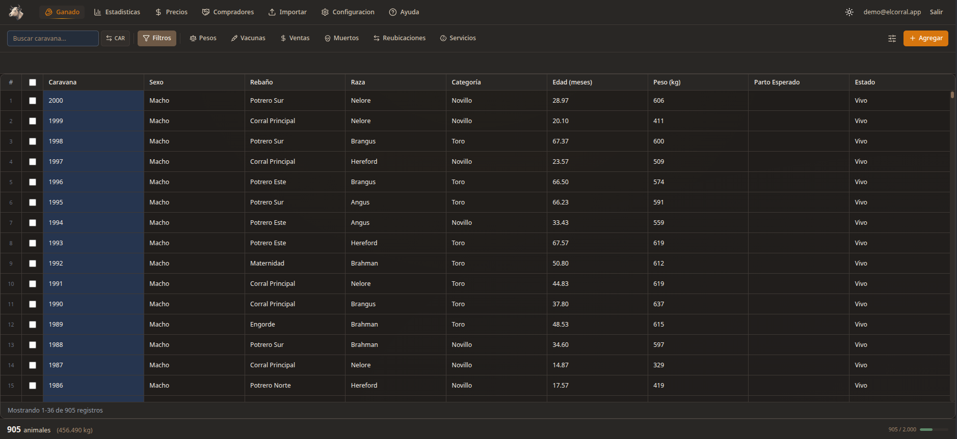Open the Muertos deaths tool

(341, 38)
